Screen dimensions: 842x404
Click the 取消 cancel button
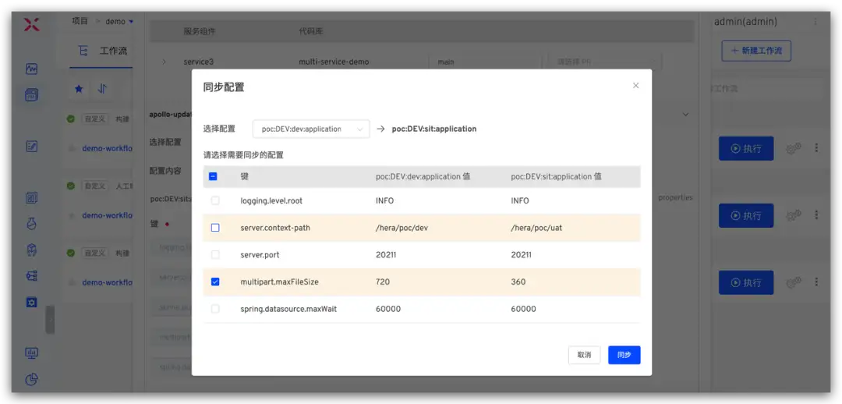point(584,355)
